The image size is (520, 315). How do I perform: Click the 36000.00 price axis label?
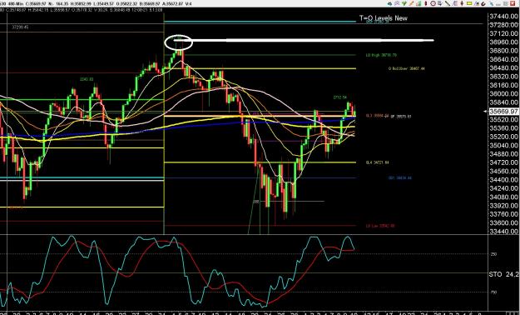tap(504, 93)
